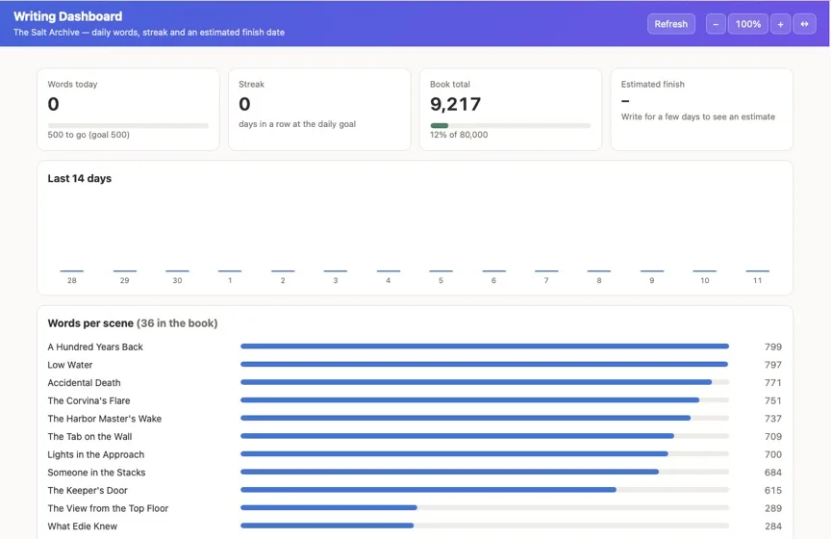
Task: Click the '12% of 80,000' text
Action: 459,135
